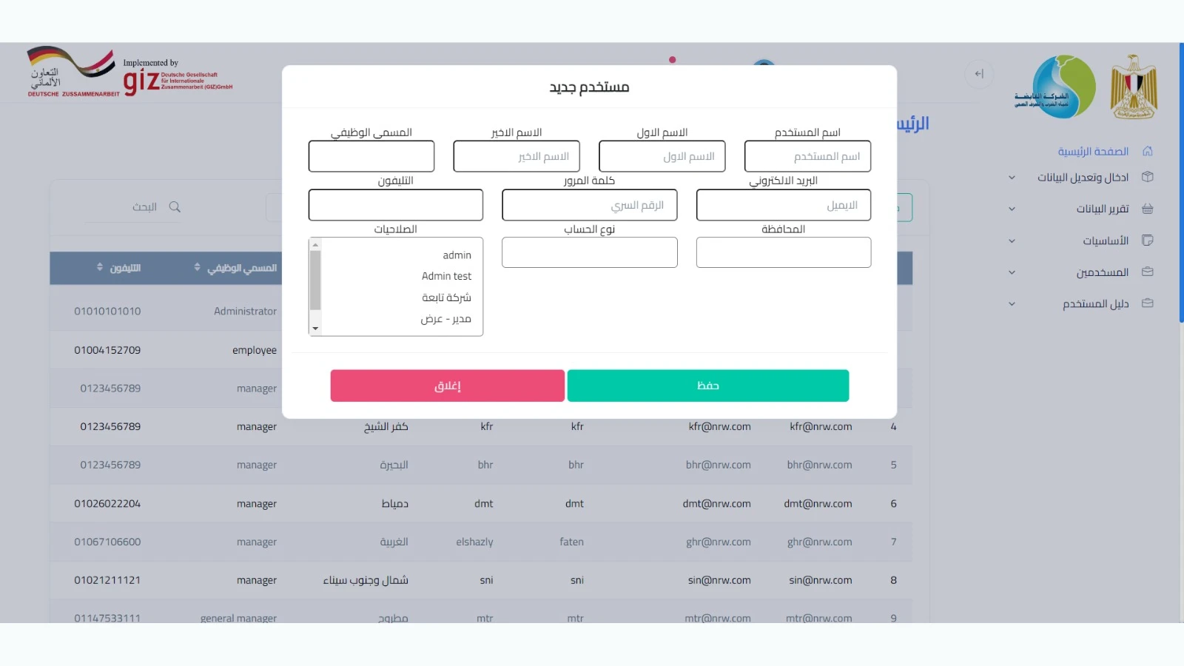
Task: Open ادخال وتعديل البيانات menu item
Action: (x=1083, y=178)
